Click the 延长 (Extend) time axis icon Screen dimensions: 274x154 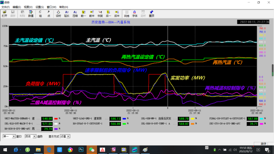[x=67, y=14]
